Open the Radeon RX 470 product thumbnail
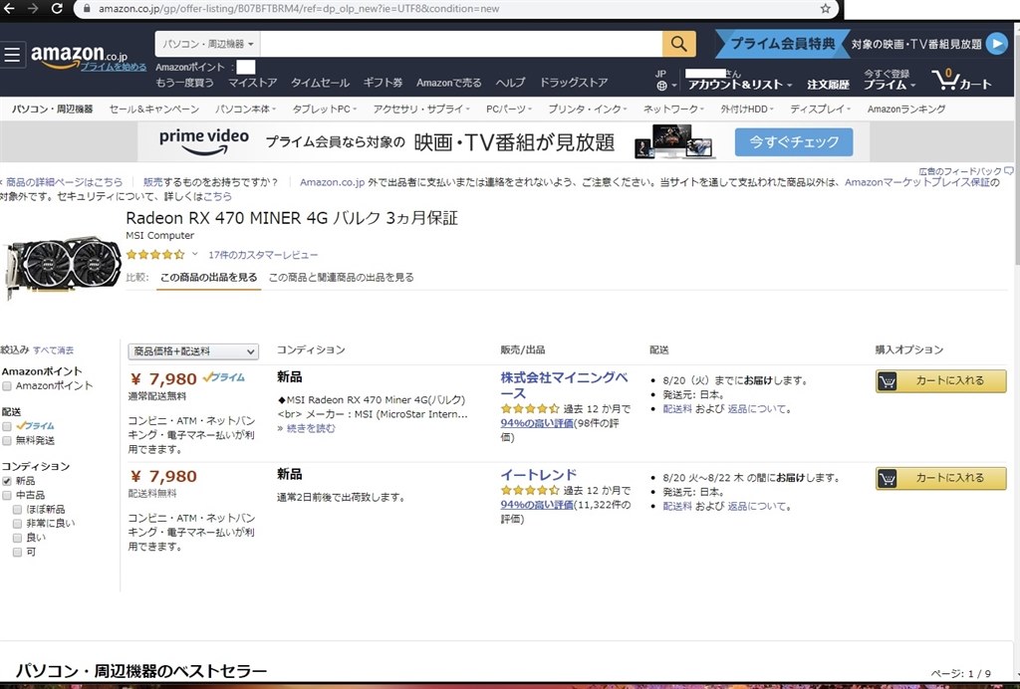This screenshot has height=689, width=1020. pyautogui.click(x=63, y=267)
